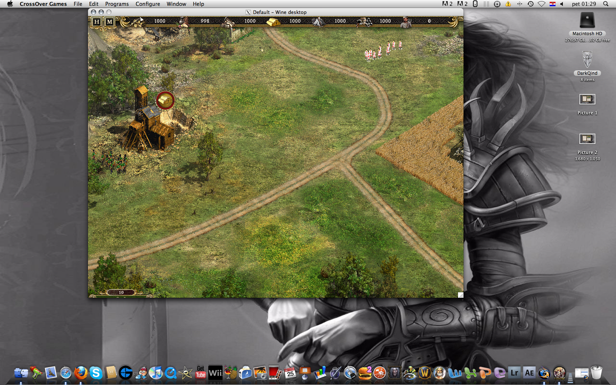
Task: Open the Window menu
Action: (x=176, y=4)
